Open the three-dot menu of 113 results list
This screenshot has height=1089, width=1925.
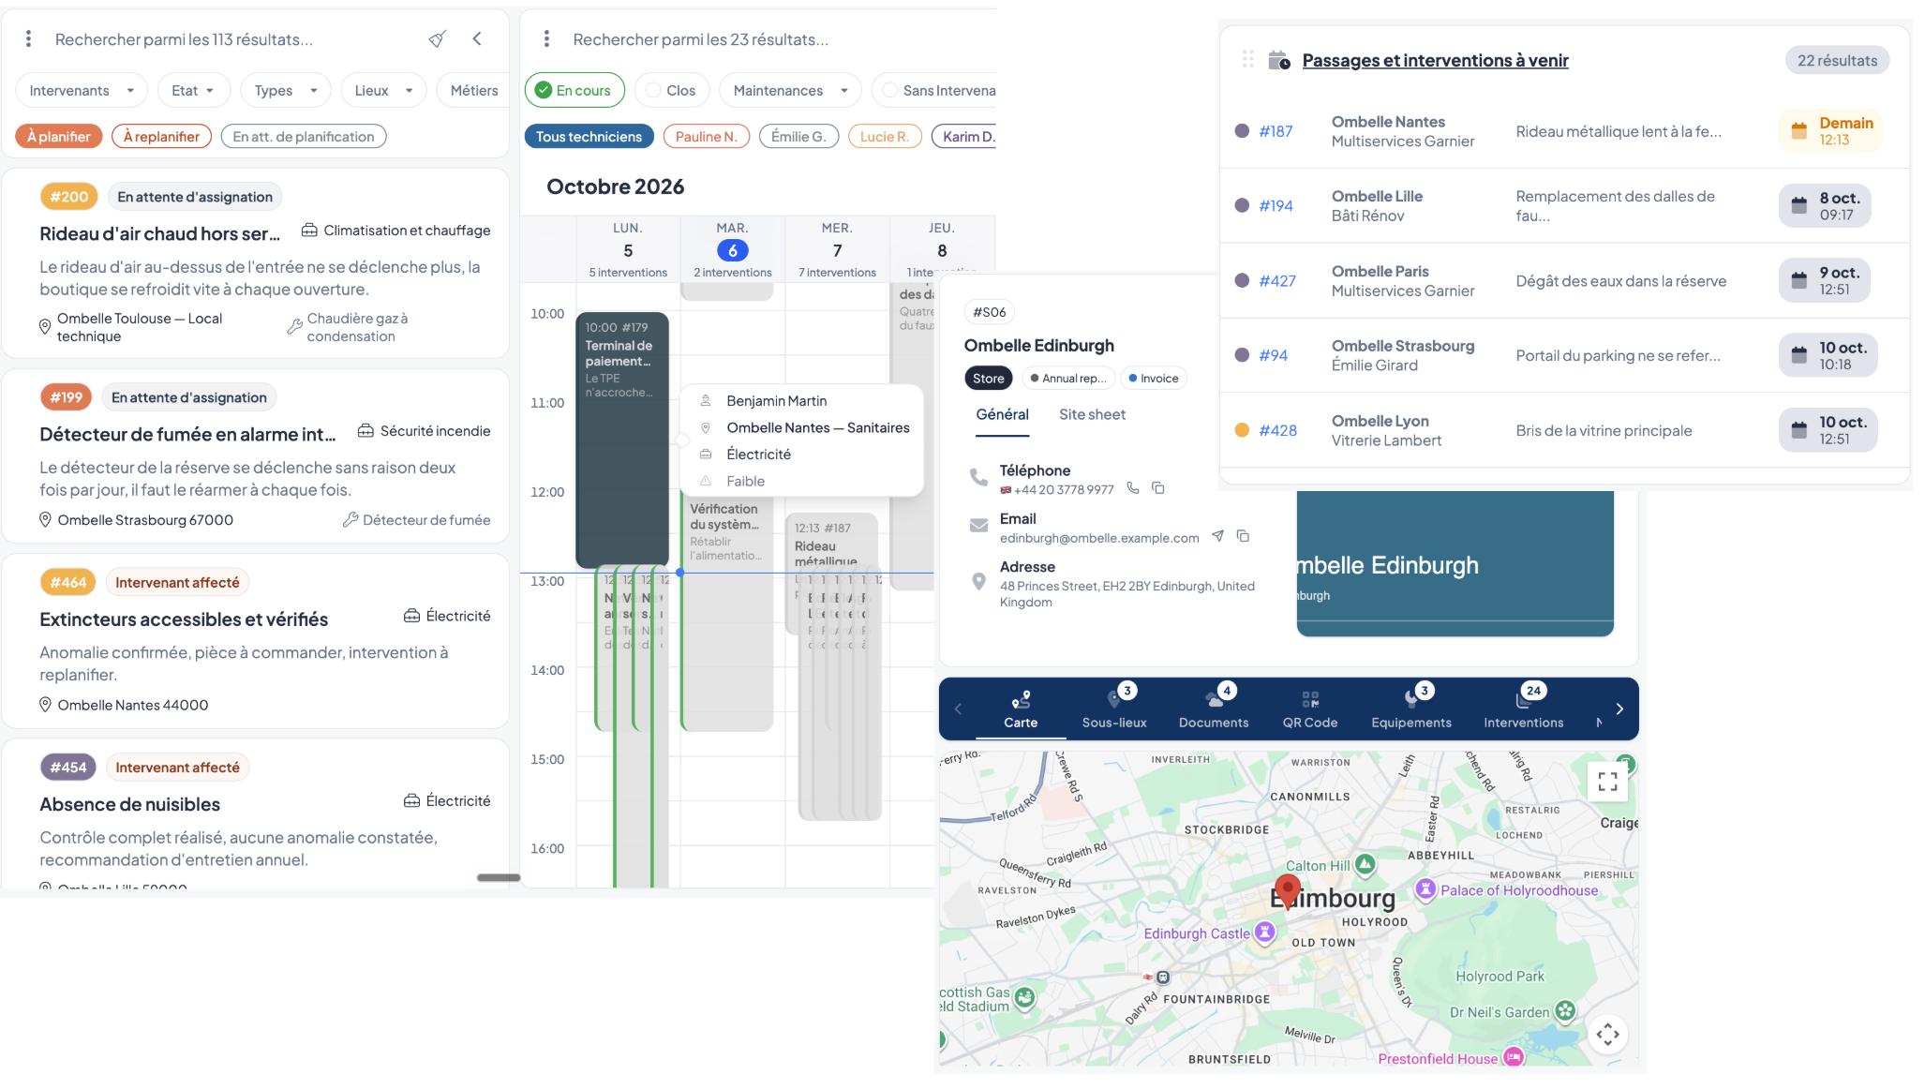(28, 38)
